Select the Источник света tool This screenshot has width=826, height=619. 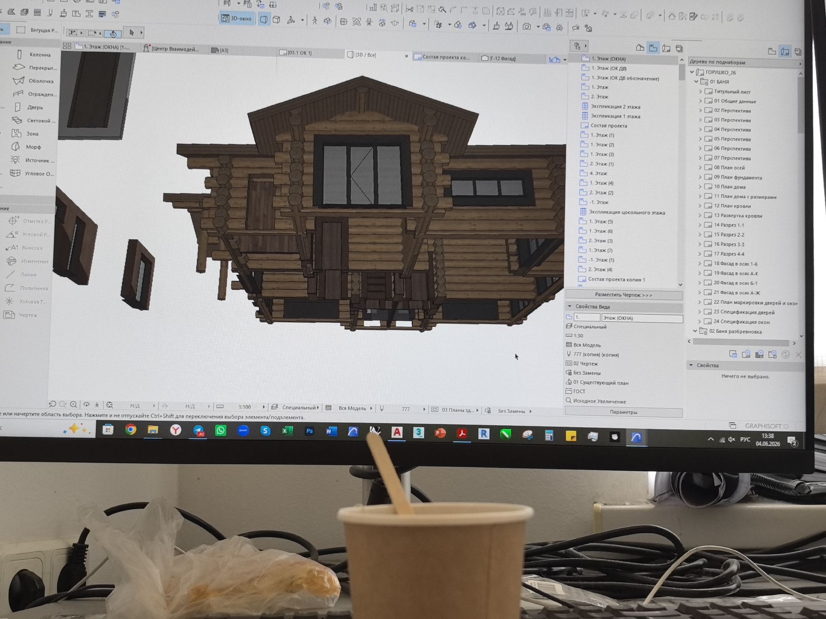point(32,160)
